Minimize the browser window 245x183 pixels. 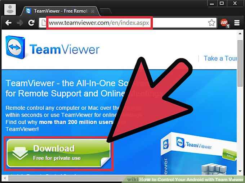coord(212,4)
